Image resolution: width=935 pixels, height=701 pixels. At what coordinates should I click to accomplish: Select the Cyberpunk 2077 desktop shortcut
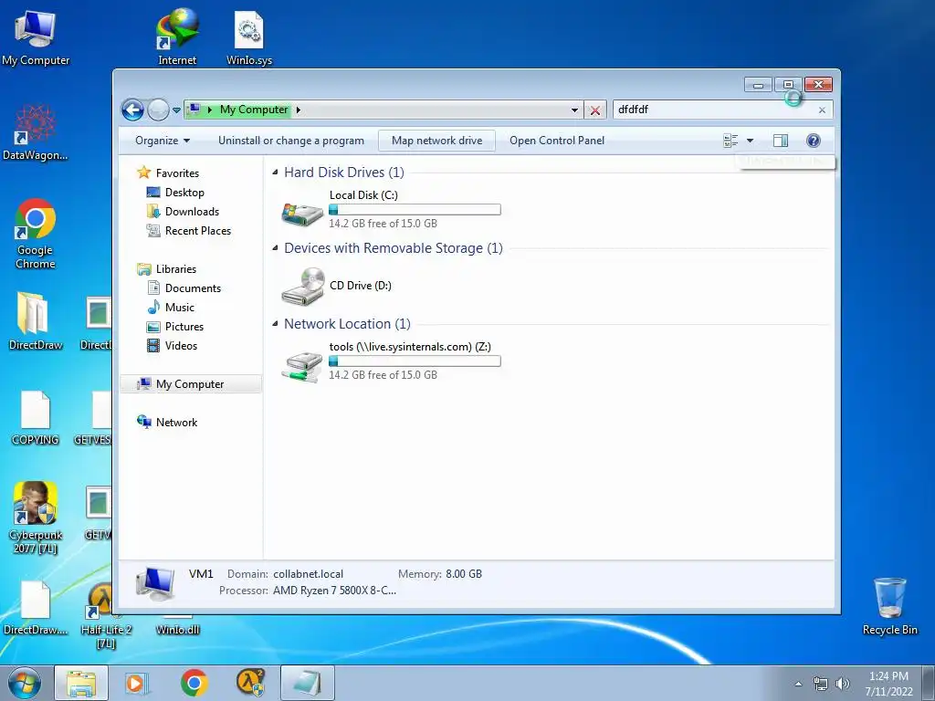[36, 518]
